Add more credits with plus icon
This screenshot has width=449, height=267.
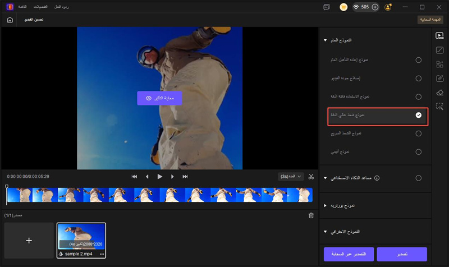[x=375, y=7]
